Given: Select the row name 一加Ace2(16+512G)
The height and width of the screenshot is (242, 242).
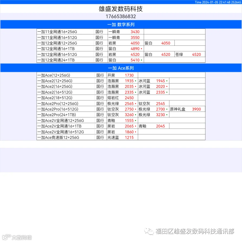Looking at the screenshot, I should pyautogui.click(x=55, y=92).
